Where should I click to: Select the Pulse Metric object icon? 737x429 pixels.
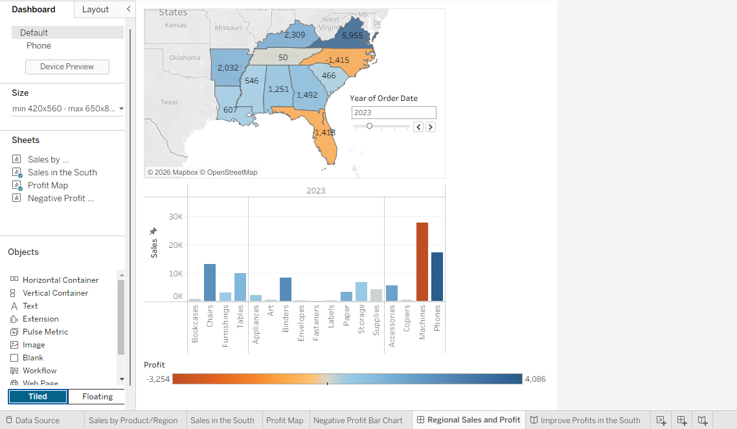tap(14, 332)
